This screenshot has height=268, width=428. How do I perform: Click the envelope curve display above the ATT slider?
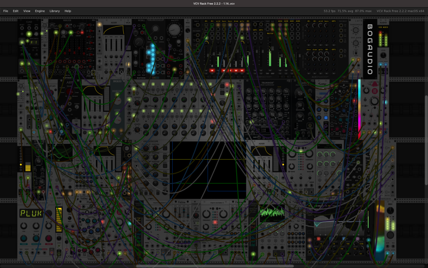[x=114, y=30]
